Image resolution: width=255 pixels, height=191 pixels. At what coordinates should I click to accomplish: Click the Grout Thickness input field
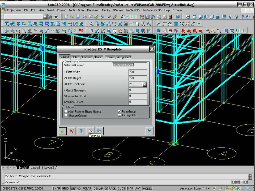(x=138, y=90)
